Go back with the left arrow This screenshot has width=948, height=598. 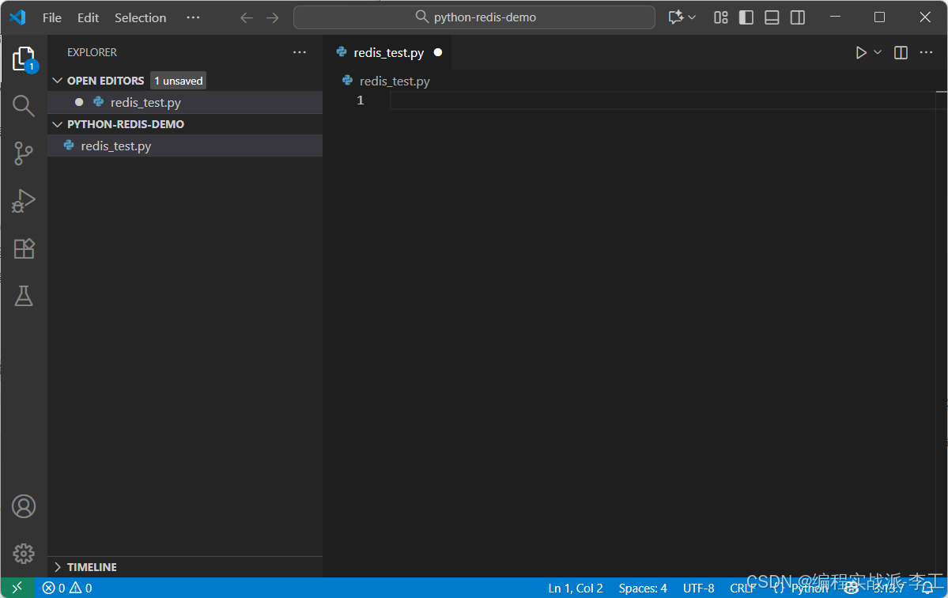coord(246,17)
